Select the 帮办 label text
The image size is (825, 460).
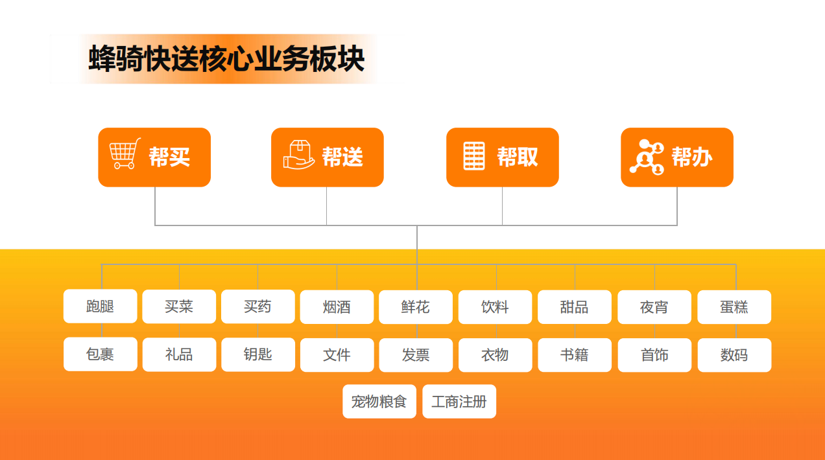[x=692, y=157]
